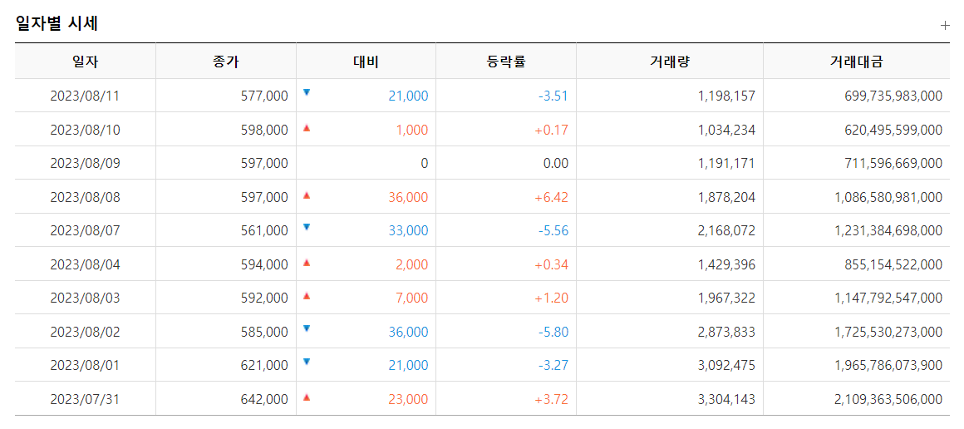Viewport: 964px width, 429px height.
Task: Select the date cell 2023/07/31
Action: click(x=85, y=399)
